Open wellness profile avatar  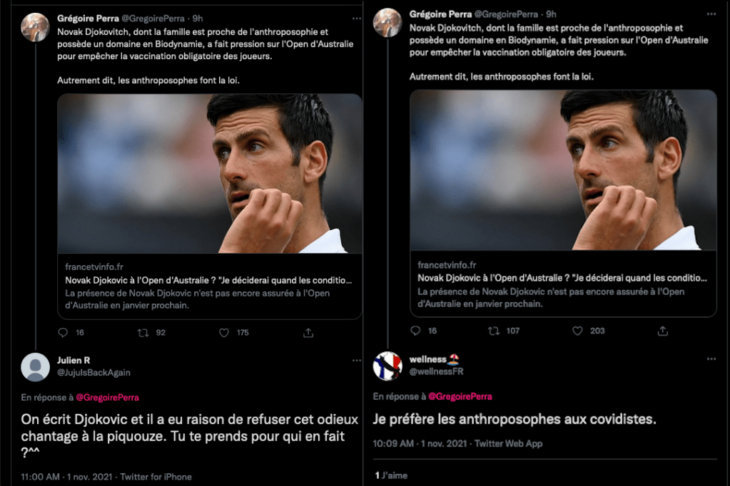[x=387, y=366]
